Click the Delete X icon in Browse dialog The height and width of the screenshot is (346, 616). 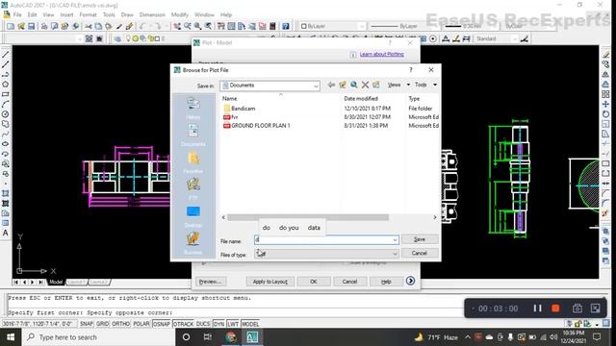point(365,85)
